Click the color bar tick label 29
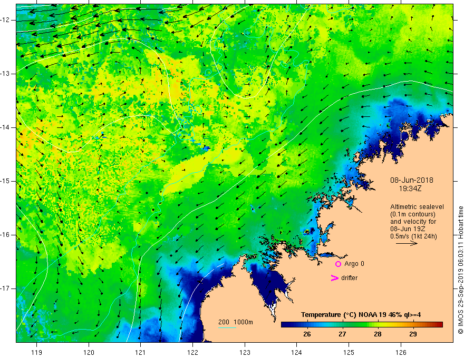Screen dimensions: 464x358 click(413, 334)
